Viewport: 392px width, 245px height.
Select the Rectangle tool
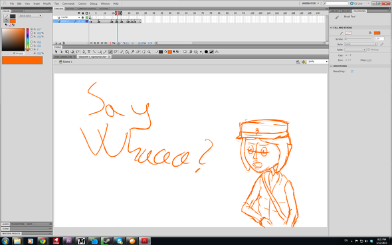coord(100,52)
